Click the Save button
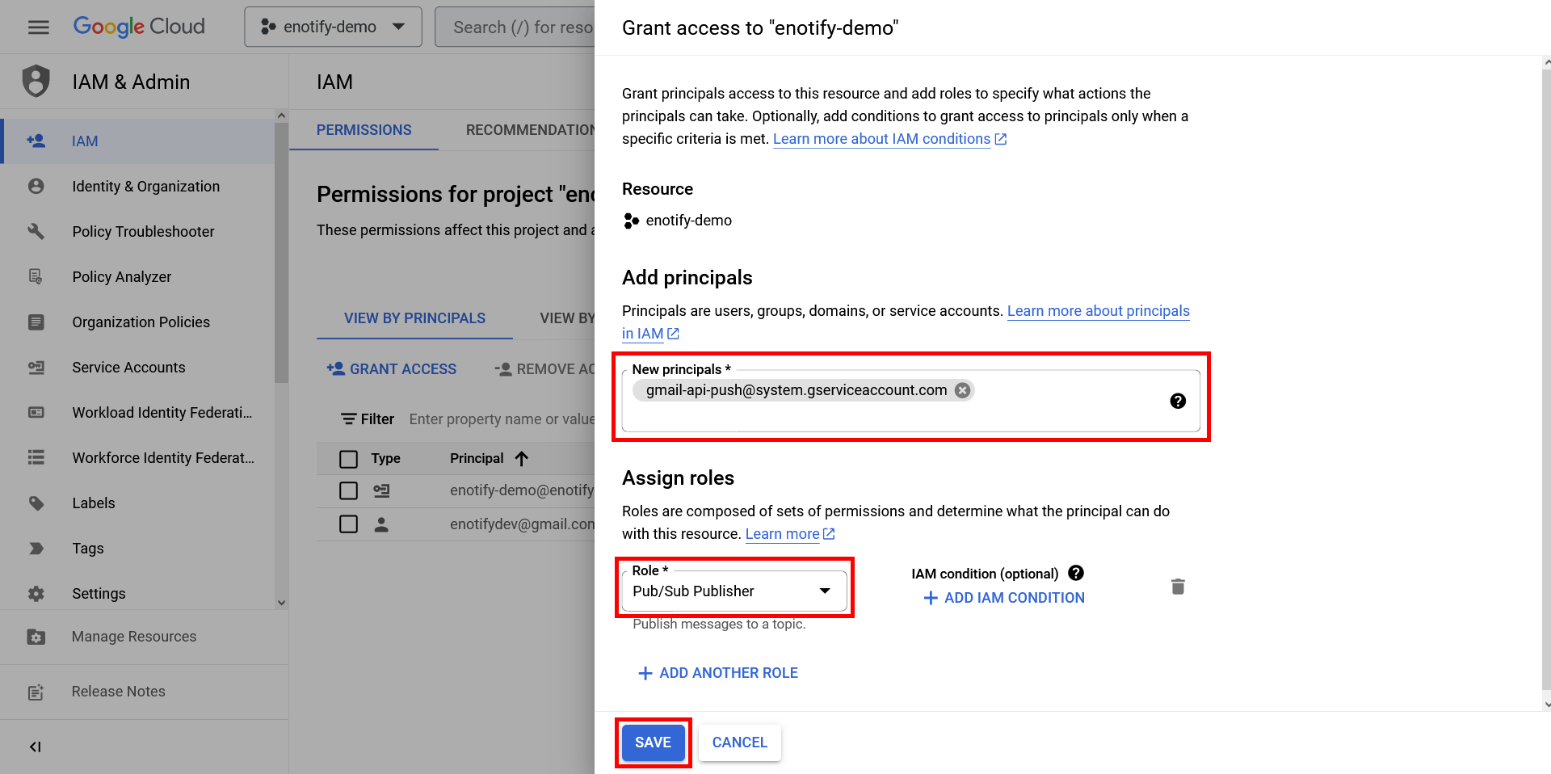The height and width of the screenshot is (774, 1551). pos(653,742)
